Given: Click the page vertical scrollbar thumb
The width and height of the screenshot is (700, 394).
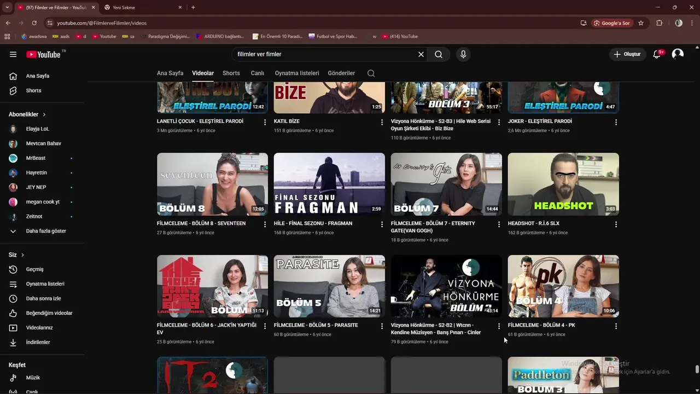Looking at the screenshot, I should 697,369.
